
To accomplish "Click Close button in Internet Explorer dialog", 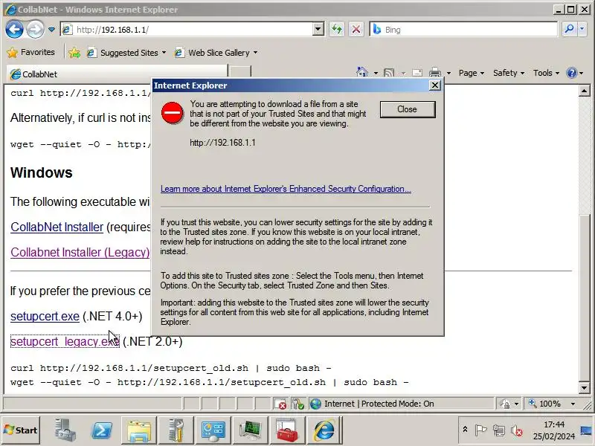I will pyautogui.click(x=408, y=109).
